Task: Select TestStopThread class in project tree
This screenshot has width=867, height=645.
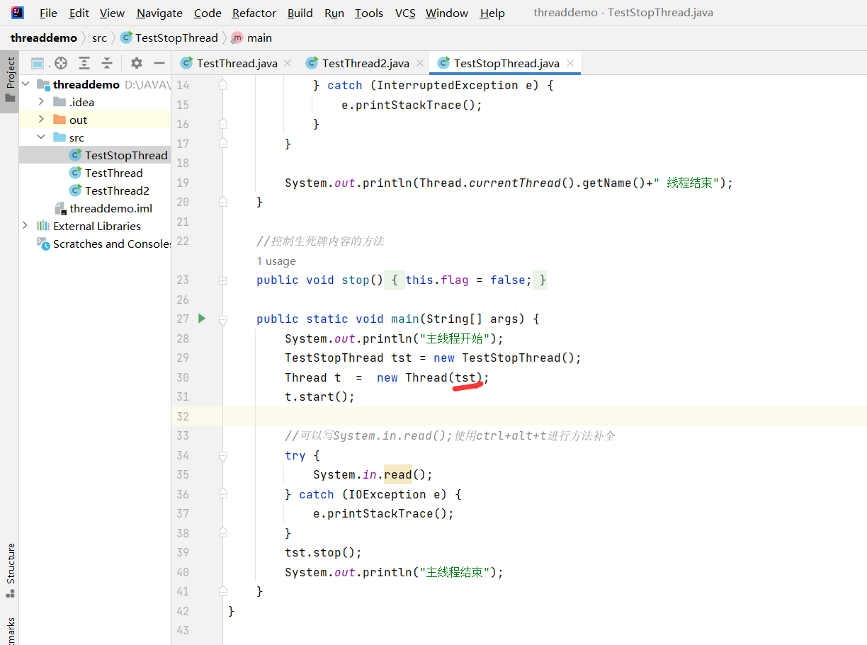Action: coord(126,155)
